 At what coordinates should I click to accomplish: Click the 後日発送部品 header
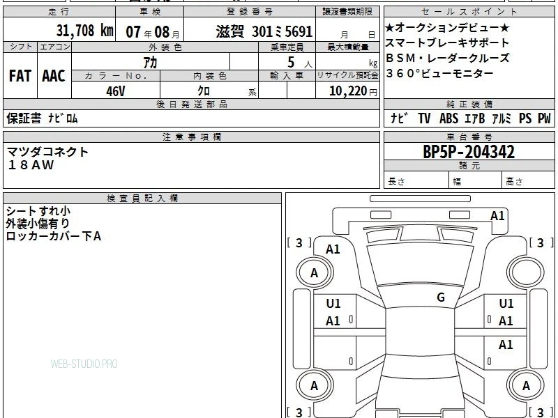[191, 104]
